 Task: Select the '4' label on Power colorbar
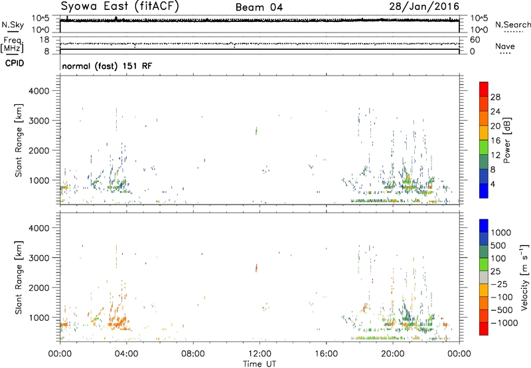coord(493,184)
